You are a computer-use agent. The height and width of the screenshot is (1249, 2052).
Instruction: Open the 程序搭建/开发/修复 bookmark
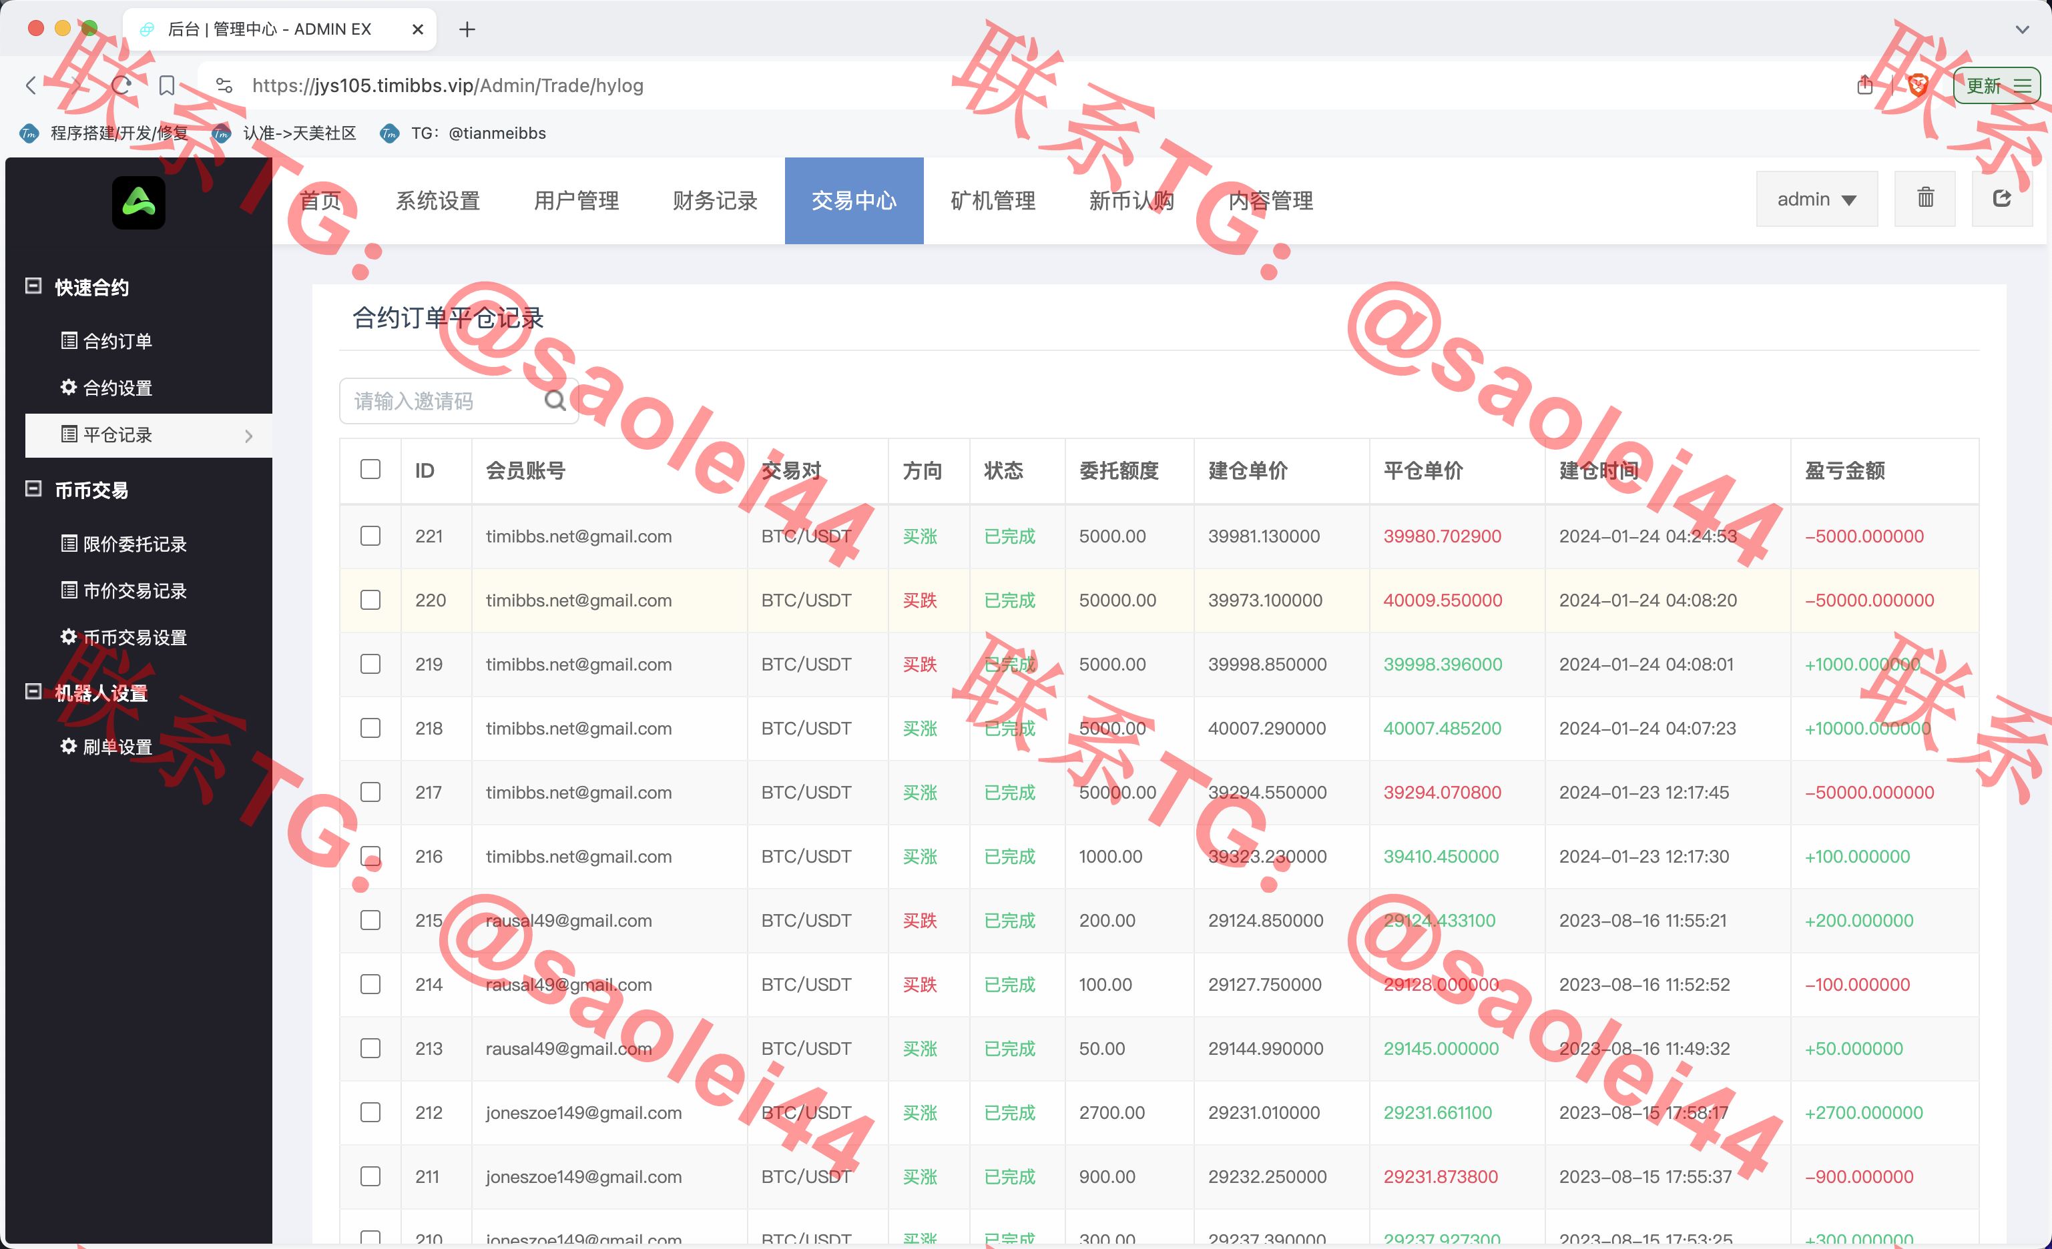tap(104, 133)
